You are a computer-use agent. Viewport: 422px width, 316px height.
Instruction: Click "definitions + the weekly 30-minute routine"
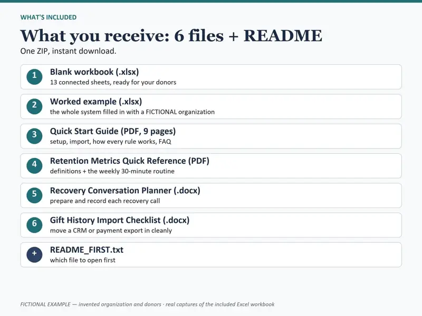pyautogui.click(x=112, y=171)
